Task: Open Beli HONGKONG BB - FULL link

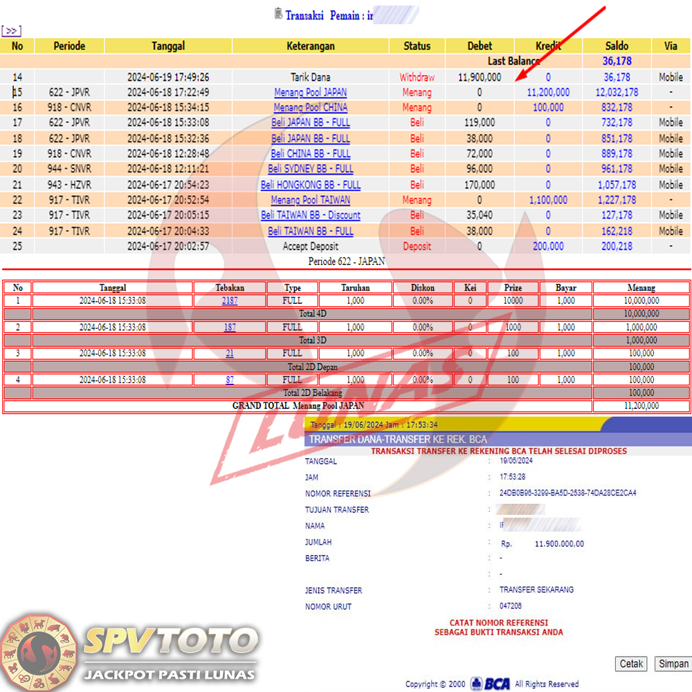Action: pos(310,185)
